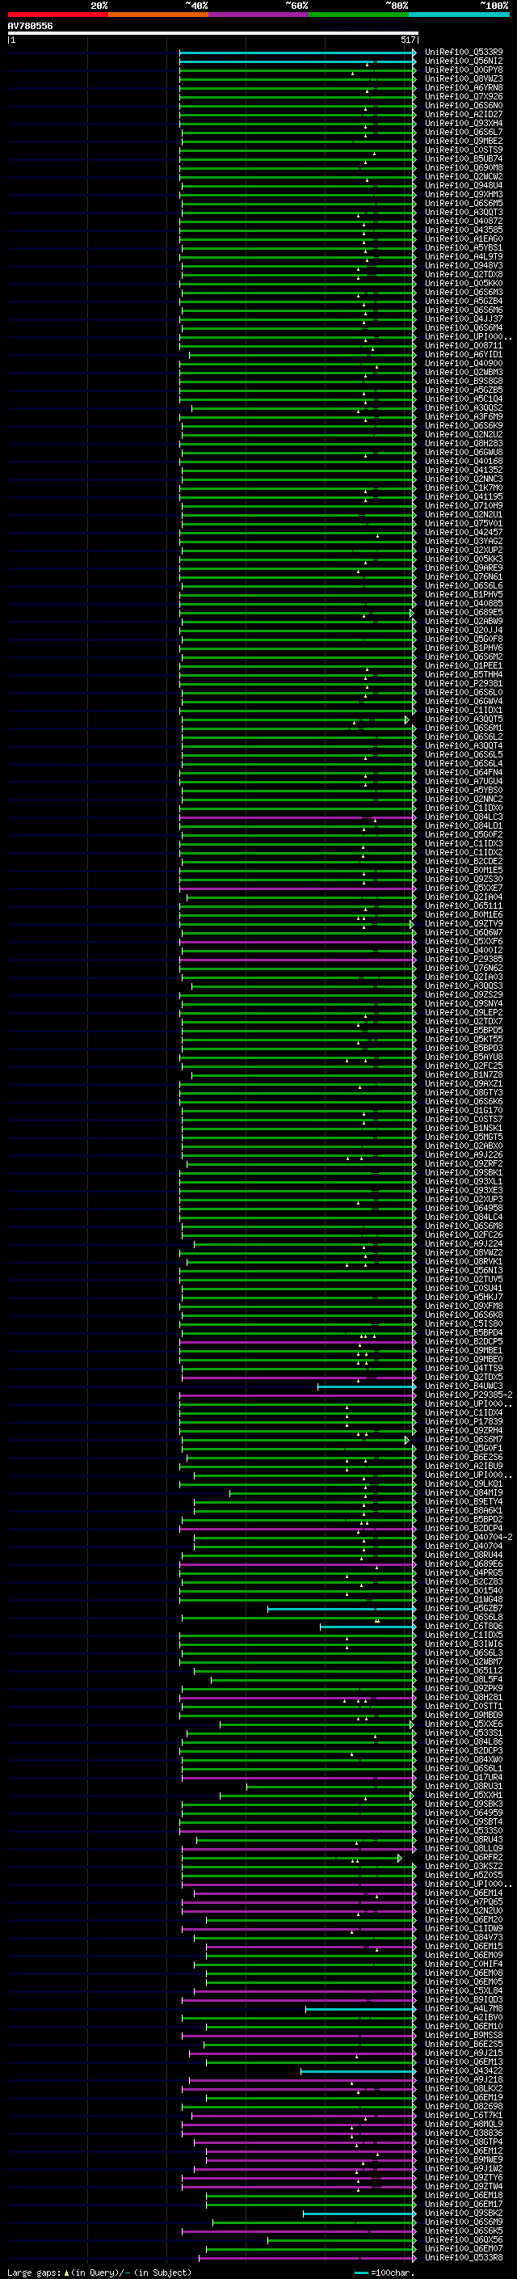Viewport: 517px width, 2279px height.
Task: Click UniRef100_B9ETY4 label
Action: click(464, 1501)
